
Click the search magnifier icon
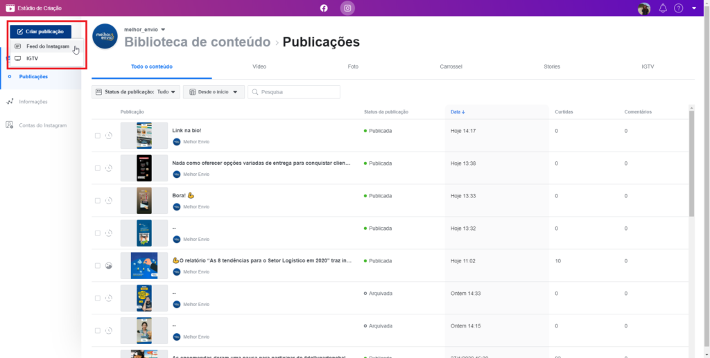(255, 92)
